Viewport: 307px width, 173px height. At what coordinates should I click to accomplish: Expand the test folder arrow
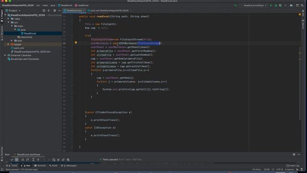tap(12, 40)
